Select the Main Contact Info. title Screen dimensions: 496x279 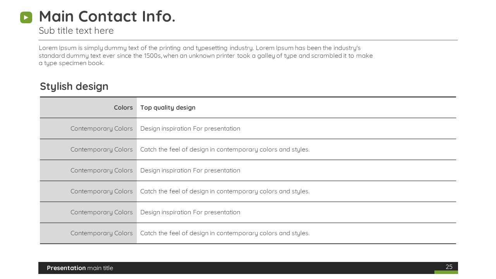tap(107, 17)
